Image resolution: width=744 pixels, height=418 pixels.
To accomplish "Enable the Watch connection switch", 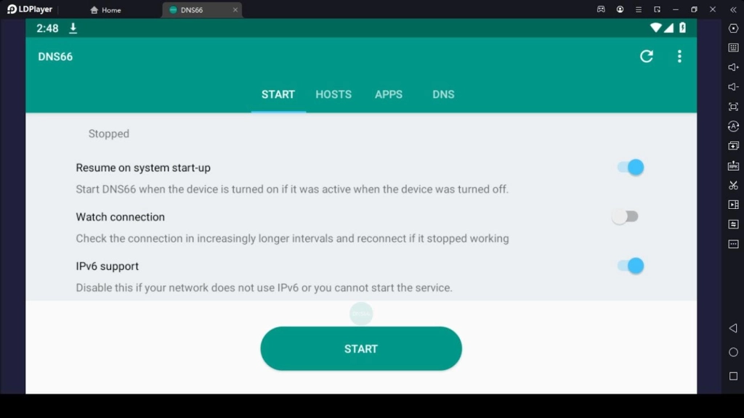I will coord(626,216).
